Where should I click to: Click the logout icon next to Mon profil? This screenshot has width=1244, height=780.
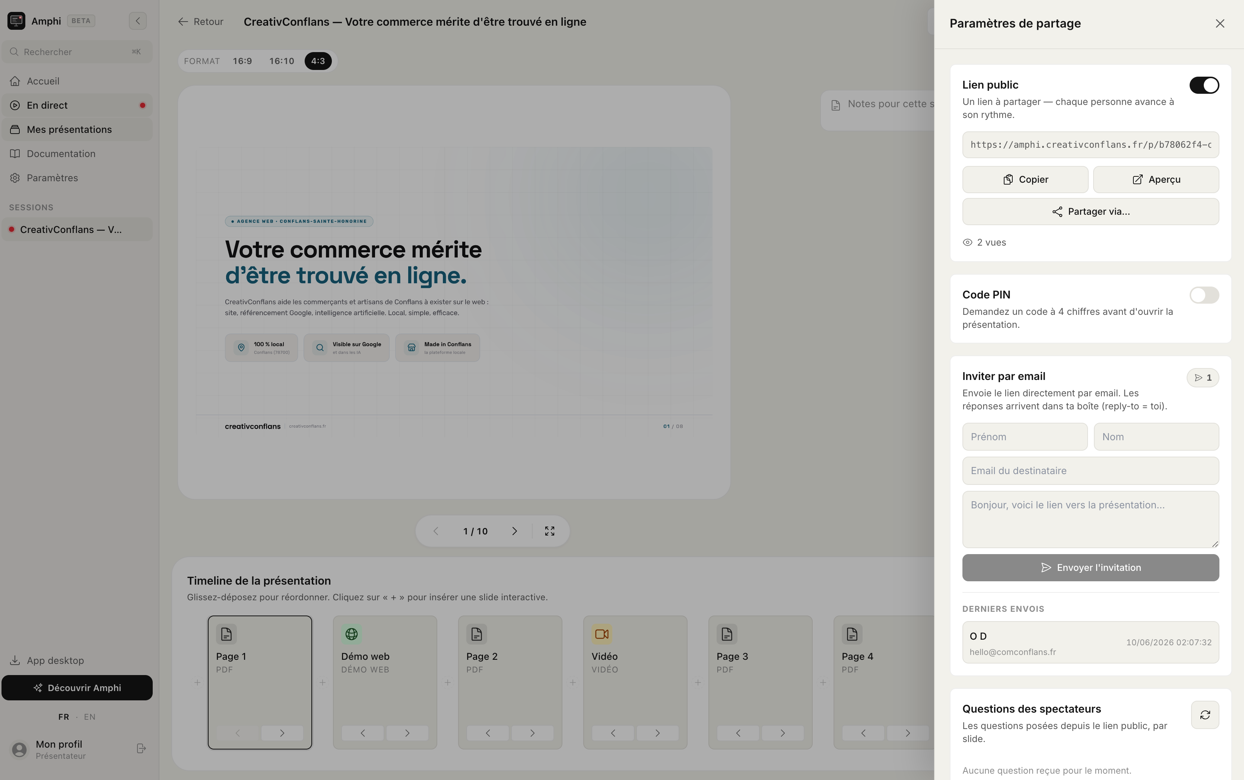(x=141, y=748)
